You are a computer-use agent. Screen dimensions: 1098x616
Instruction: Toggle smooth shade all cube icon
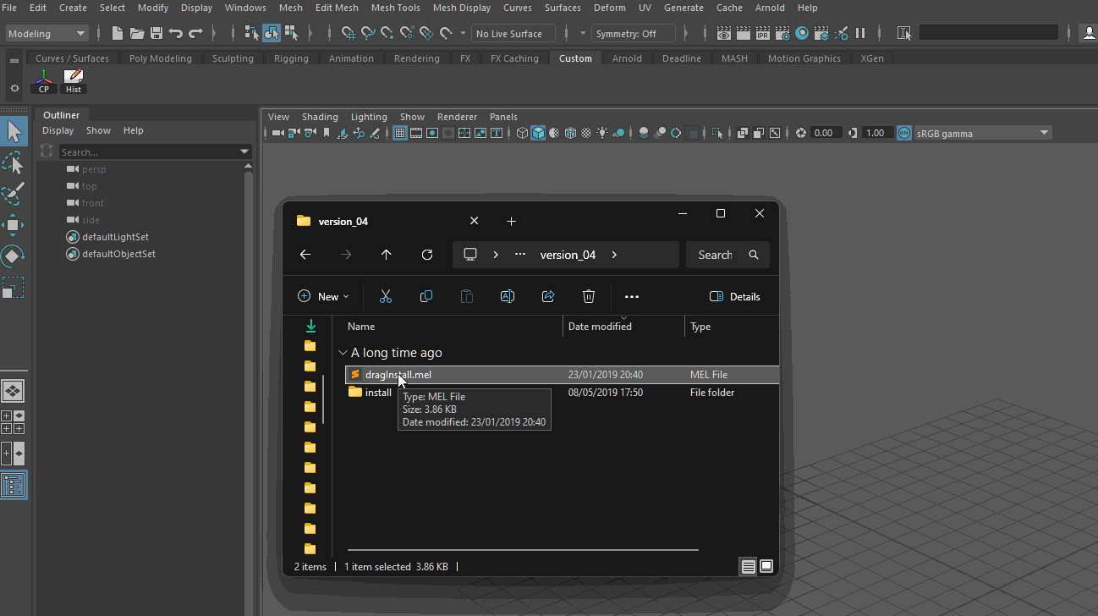(x=538, y=133)
